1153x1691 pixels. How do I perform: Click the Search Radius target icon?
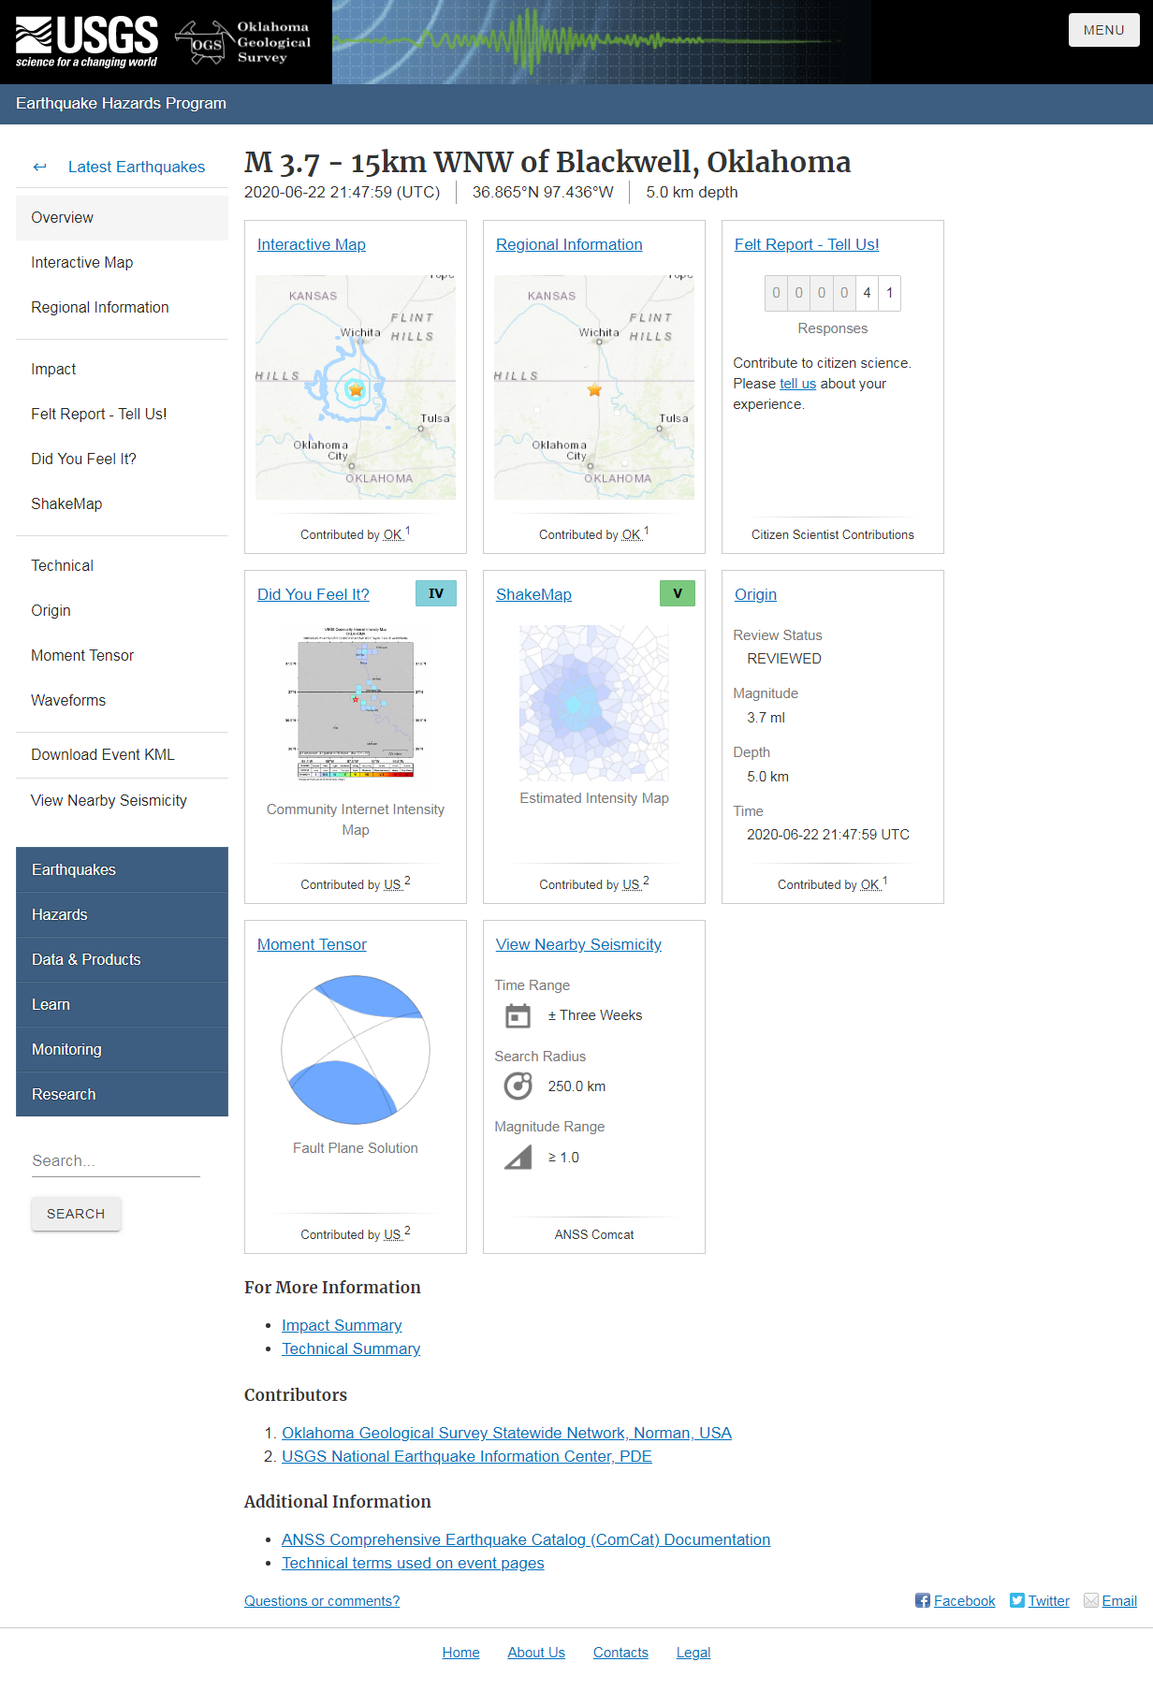(x=518, y=1086)
